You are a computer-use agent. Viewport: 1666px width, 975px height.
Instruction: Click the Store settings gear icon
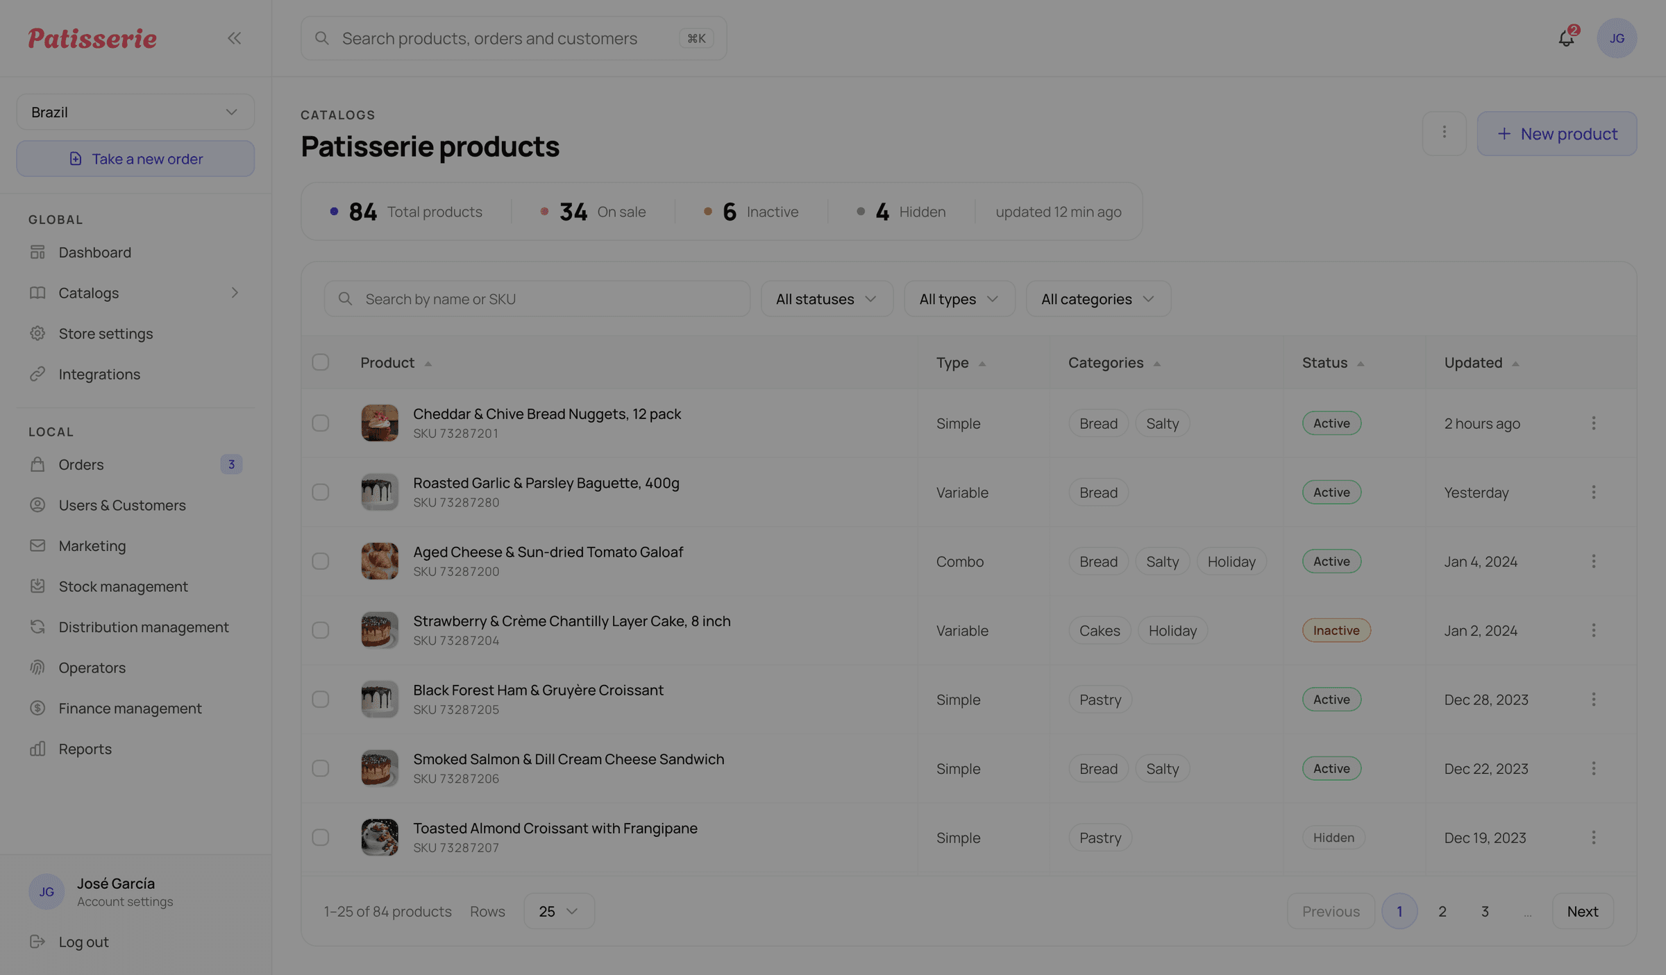coord(37,334)
